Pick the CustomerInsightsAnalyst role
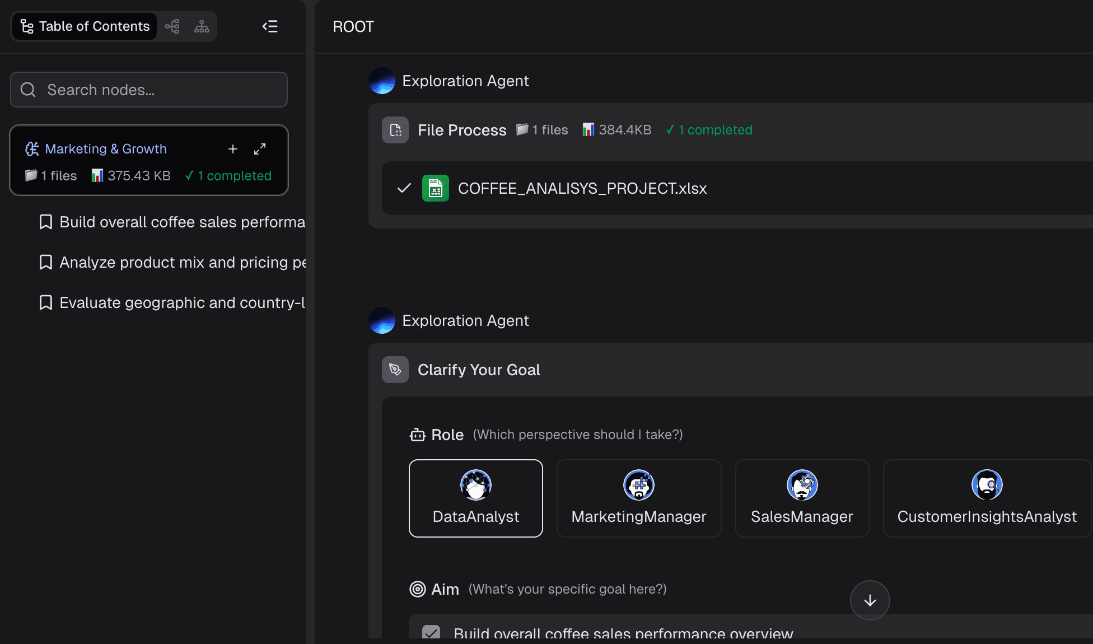This screenshot has height=644, width=1093. point(987,498)
